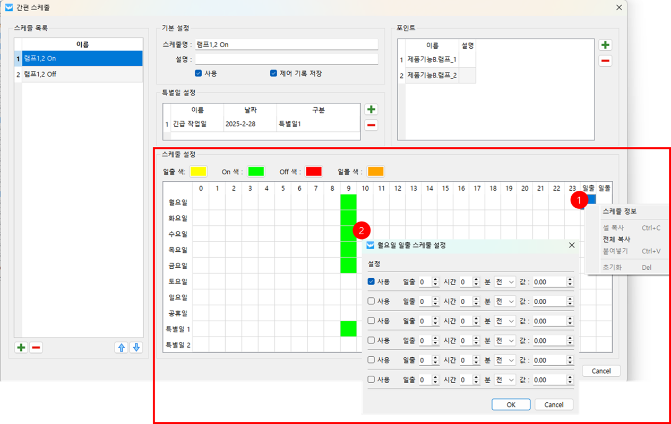Move schedule down with down arrow icon
The width and height of the screenshot is (671, 424).
click(136, 348)
